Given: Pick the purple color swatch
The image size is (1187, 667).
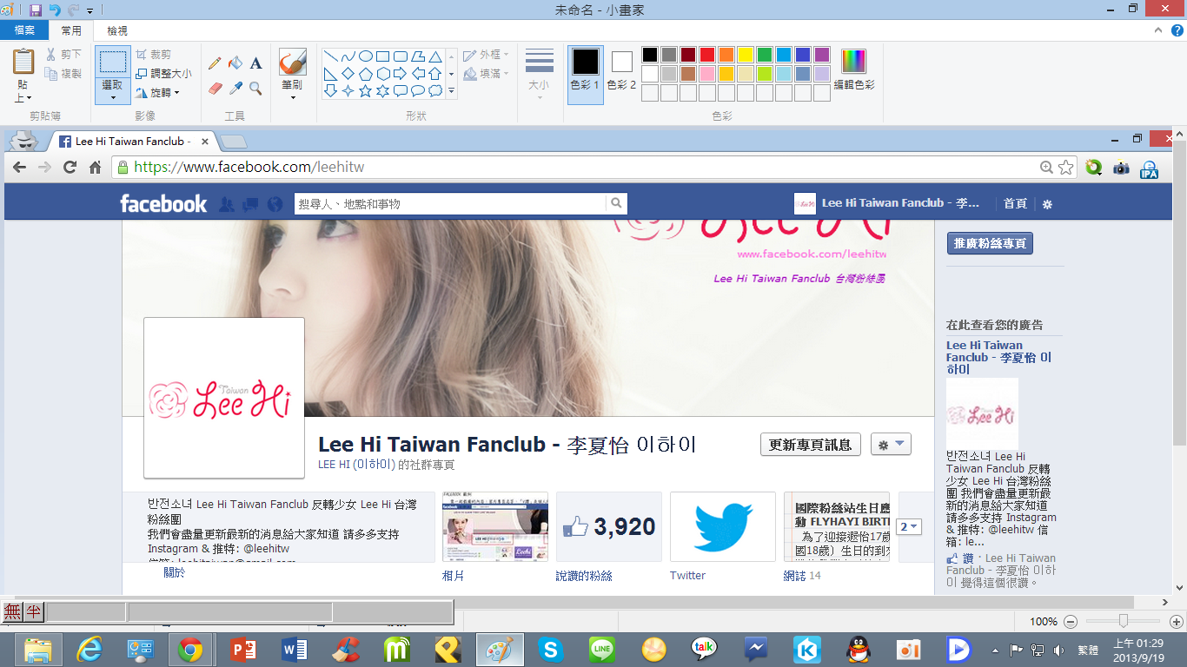Looking at the screenshot, I should pos(822,55).
